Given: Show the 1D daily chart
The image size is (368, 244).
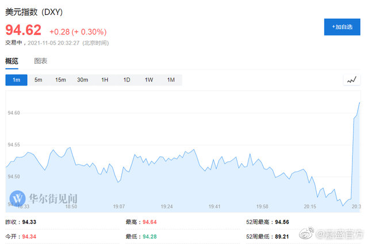Looking at the screenshot, I should tap(126, 80).
